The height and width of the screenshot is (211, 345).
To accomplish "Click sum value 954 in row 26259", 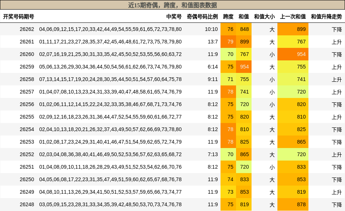I will pos(244,67).
